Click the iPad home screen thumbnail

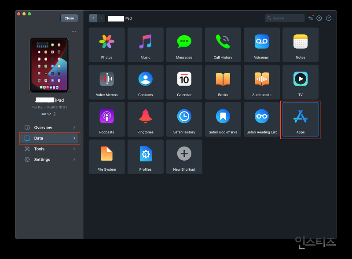[49, 65]
